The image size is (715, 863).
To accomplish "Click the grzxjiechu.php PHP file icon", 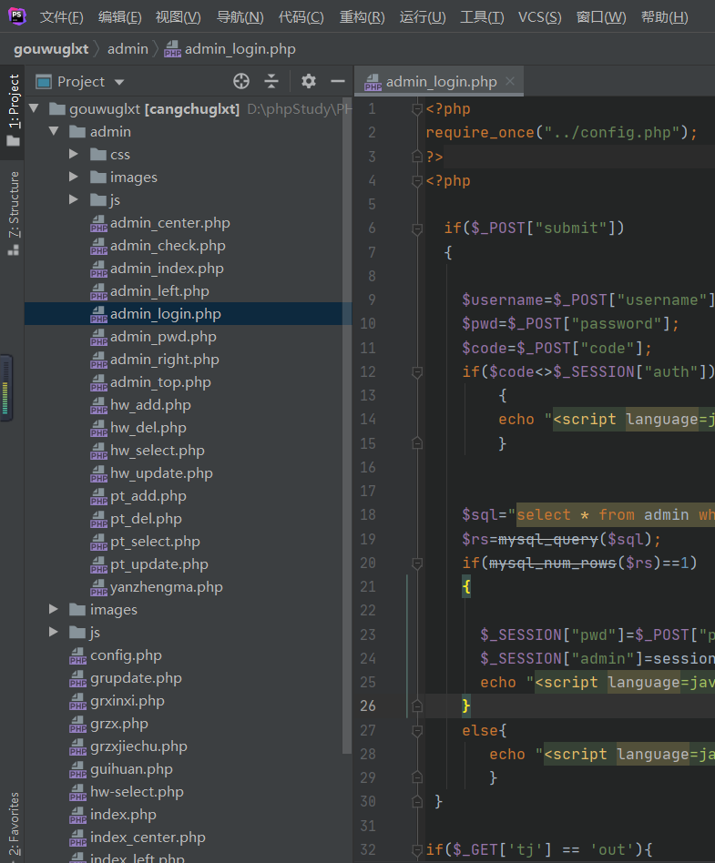I will click(x=77, y=747).
